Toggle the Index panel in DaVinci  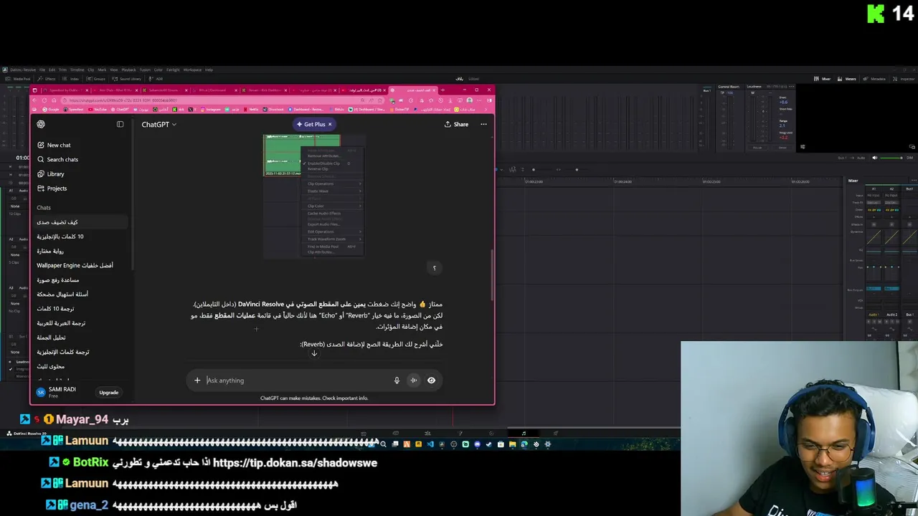(72, 79)
